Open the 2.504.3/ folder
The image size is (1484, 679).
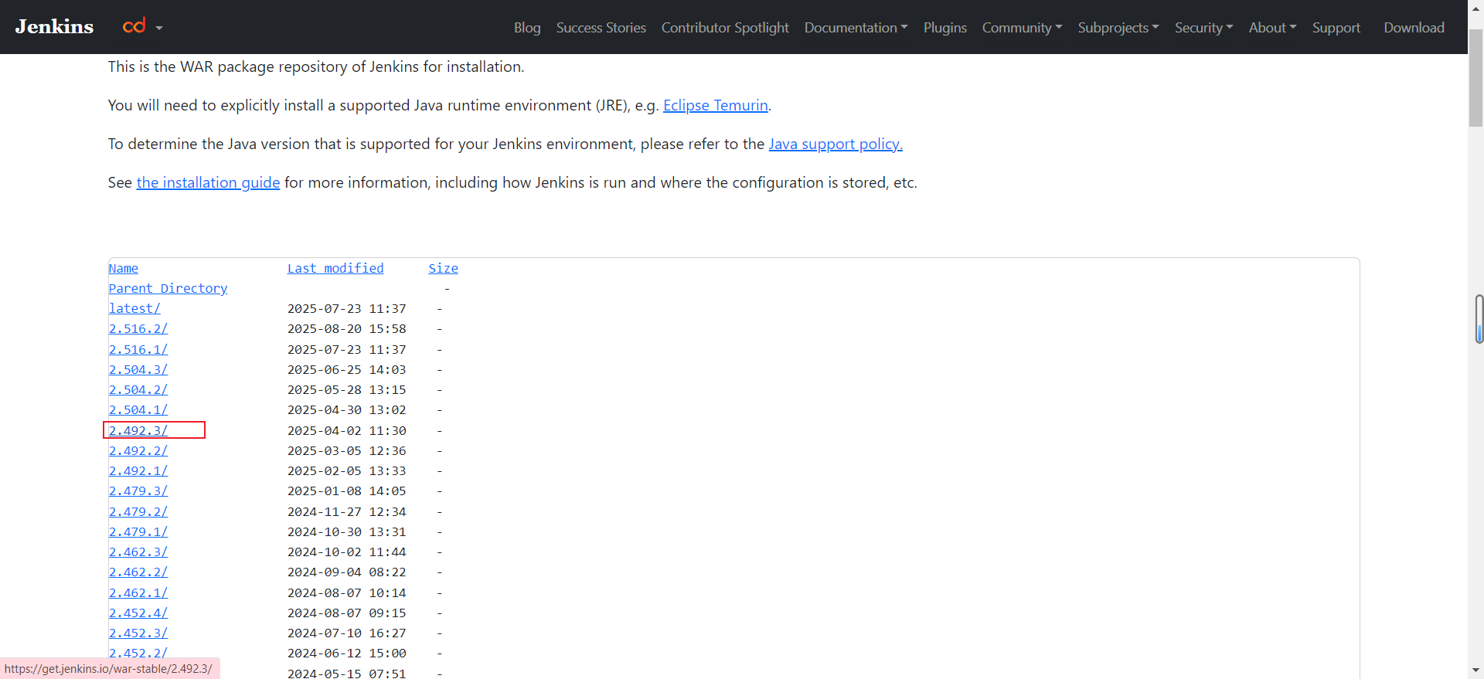138,369
